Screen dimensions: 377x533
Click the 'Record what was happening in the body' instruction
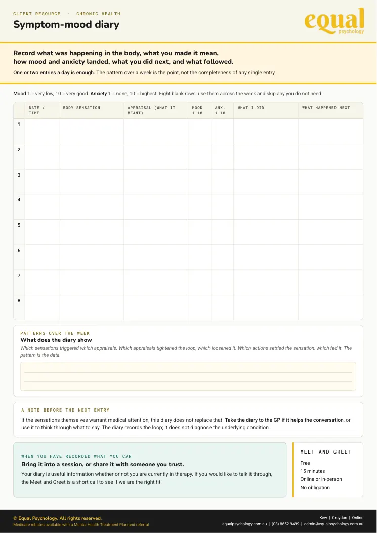[x=123, y=57]
